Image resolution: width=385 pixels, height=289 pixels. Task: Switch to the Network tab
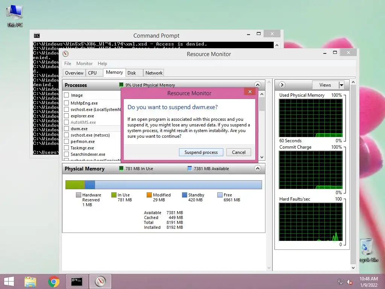coord(154,73)
